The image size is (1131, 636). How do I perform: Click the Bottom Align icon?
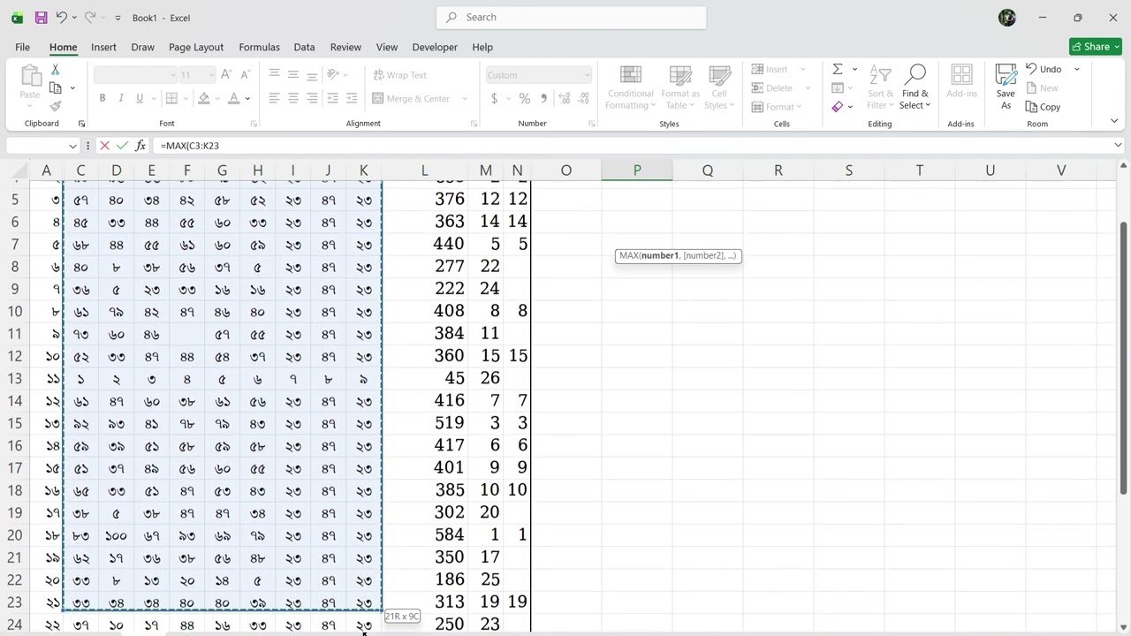click(x=312, y=74)
